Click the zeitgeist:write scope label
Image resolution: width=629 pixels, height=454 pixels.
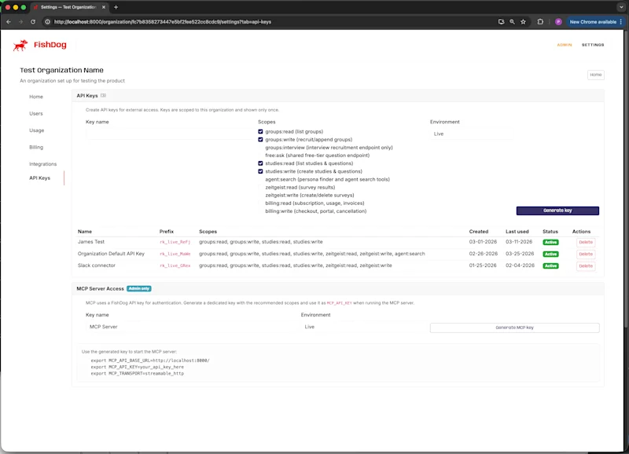tap(310, 195)
